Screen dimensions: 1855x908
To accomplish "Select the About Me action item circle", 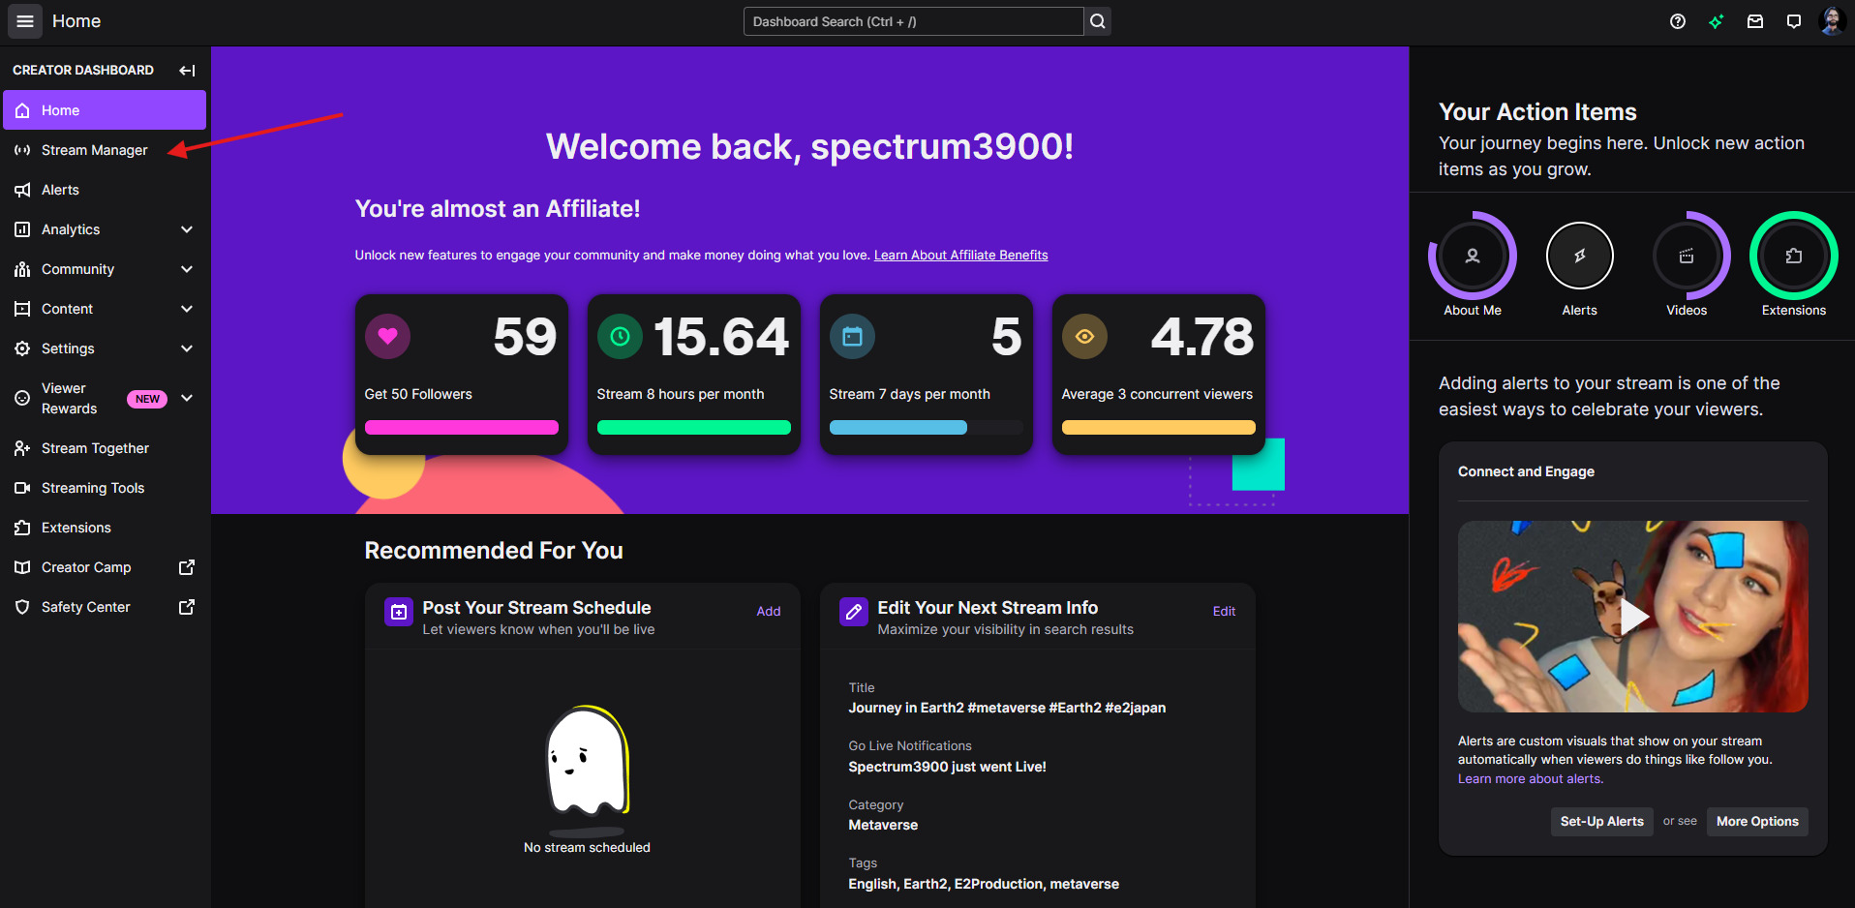I will click(x=1472, y=257).
